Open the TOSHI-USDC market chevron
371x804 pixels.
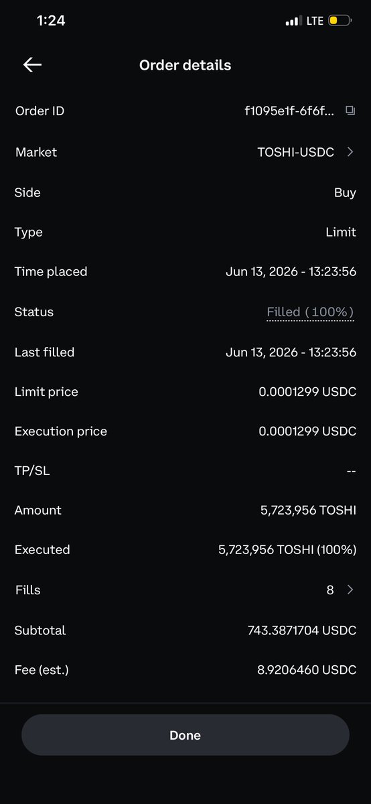[x=350, y=152]
